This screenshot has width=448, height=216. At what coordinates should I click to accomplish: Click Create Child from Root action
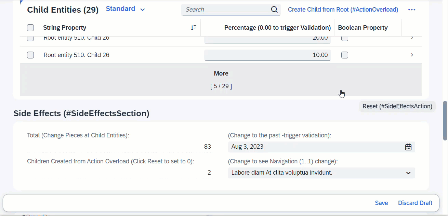(343, 10)
